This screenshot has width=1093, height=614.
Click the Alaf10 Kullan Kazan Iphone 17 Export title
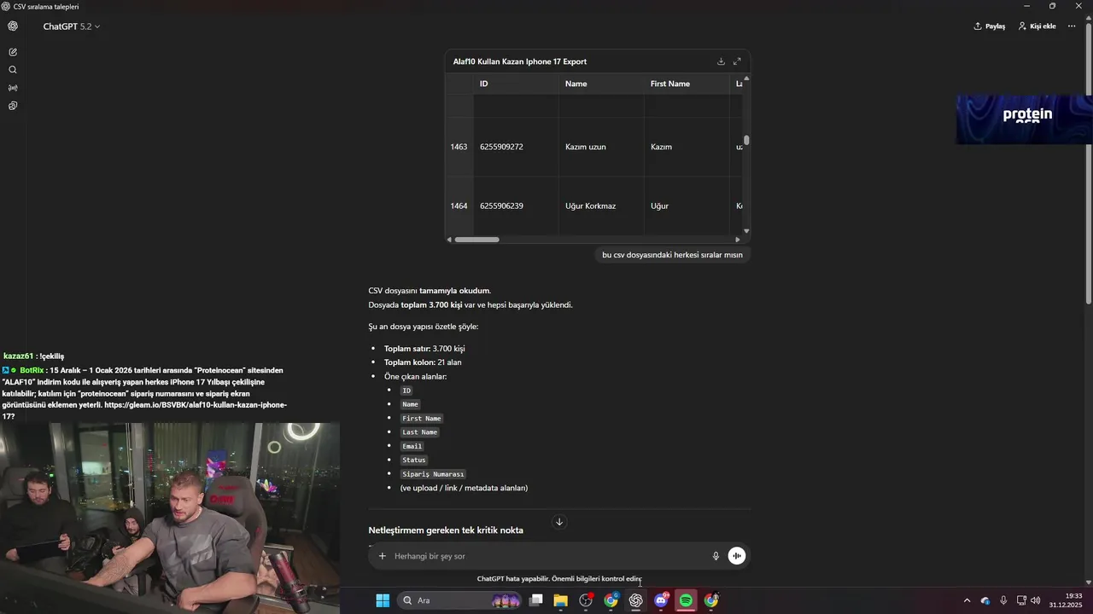tap(519, 61)
